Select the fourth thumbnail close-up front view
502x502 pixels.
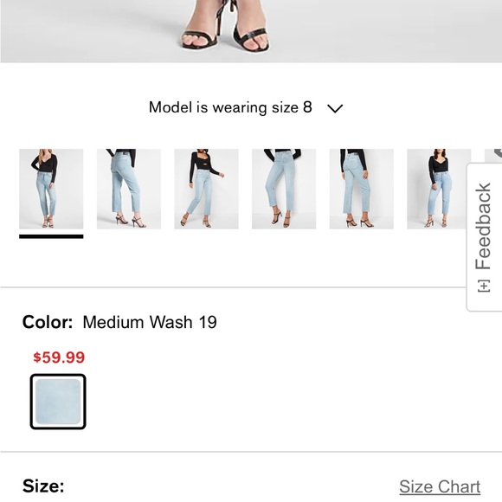click(x=284, y=189)
